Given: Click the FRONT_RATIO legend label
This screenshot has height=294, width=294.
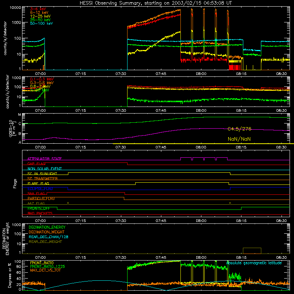Looking at the screenshot, I should [x=42, y=263].
